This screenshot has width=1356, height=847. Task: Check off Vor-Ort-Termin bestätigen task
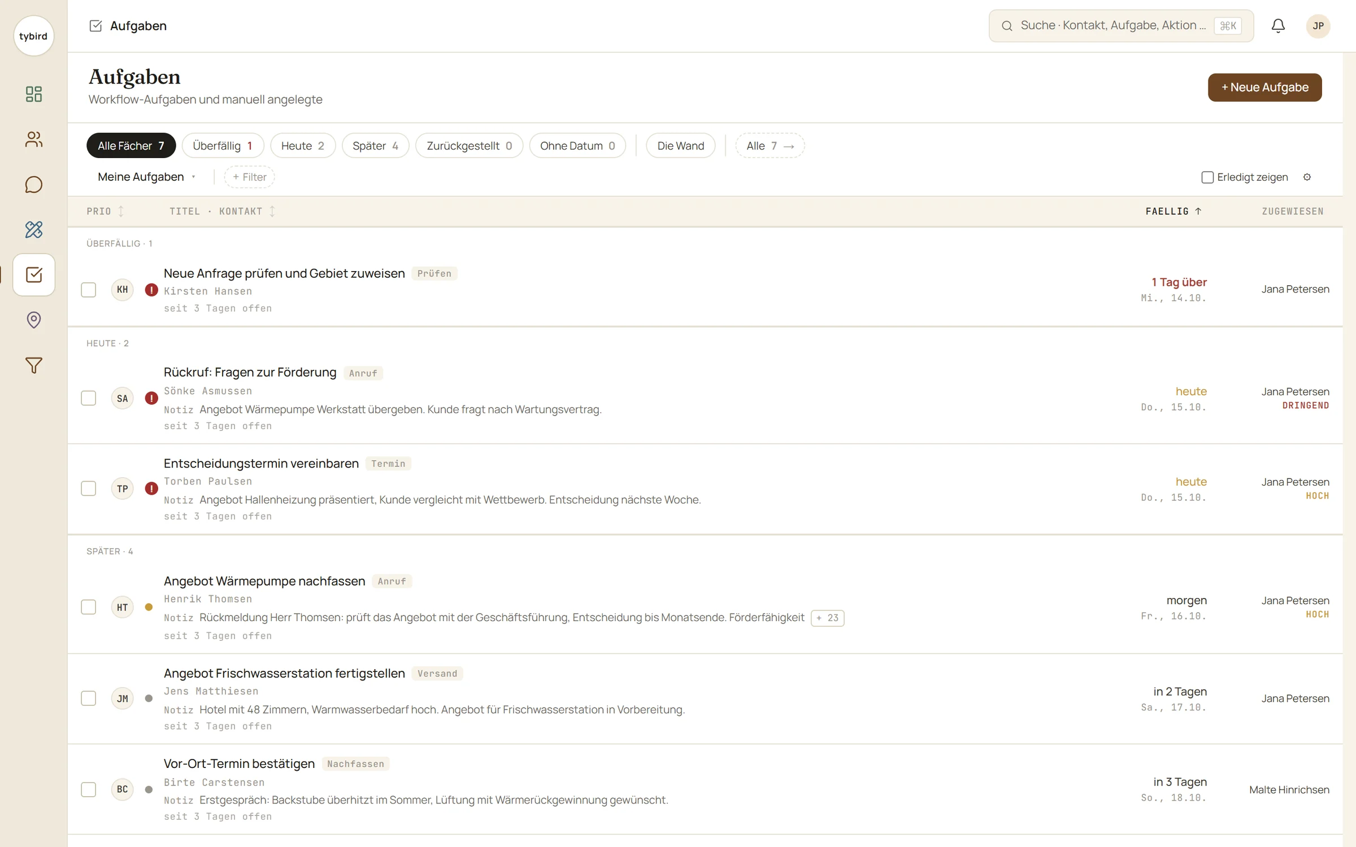[x=89, y=789]
